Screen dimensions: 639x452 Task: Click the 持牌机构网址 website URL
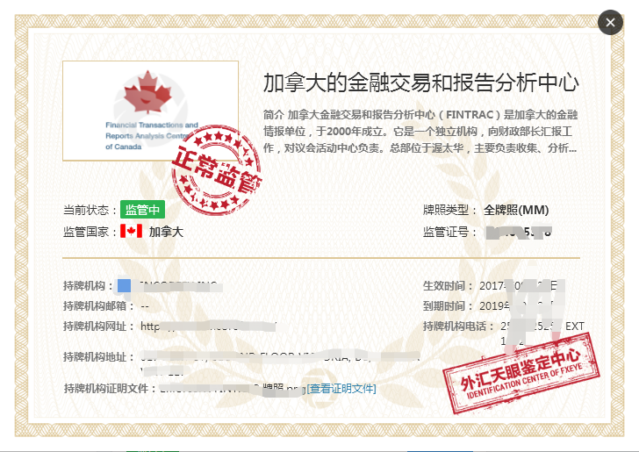[209, 326]
